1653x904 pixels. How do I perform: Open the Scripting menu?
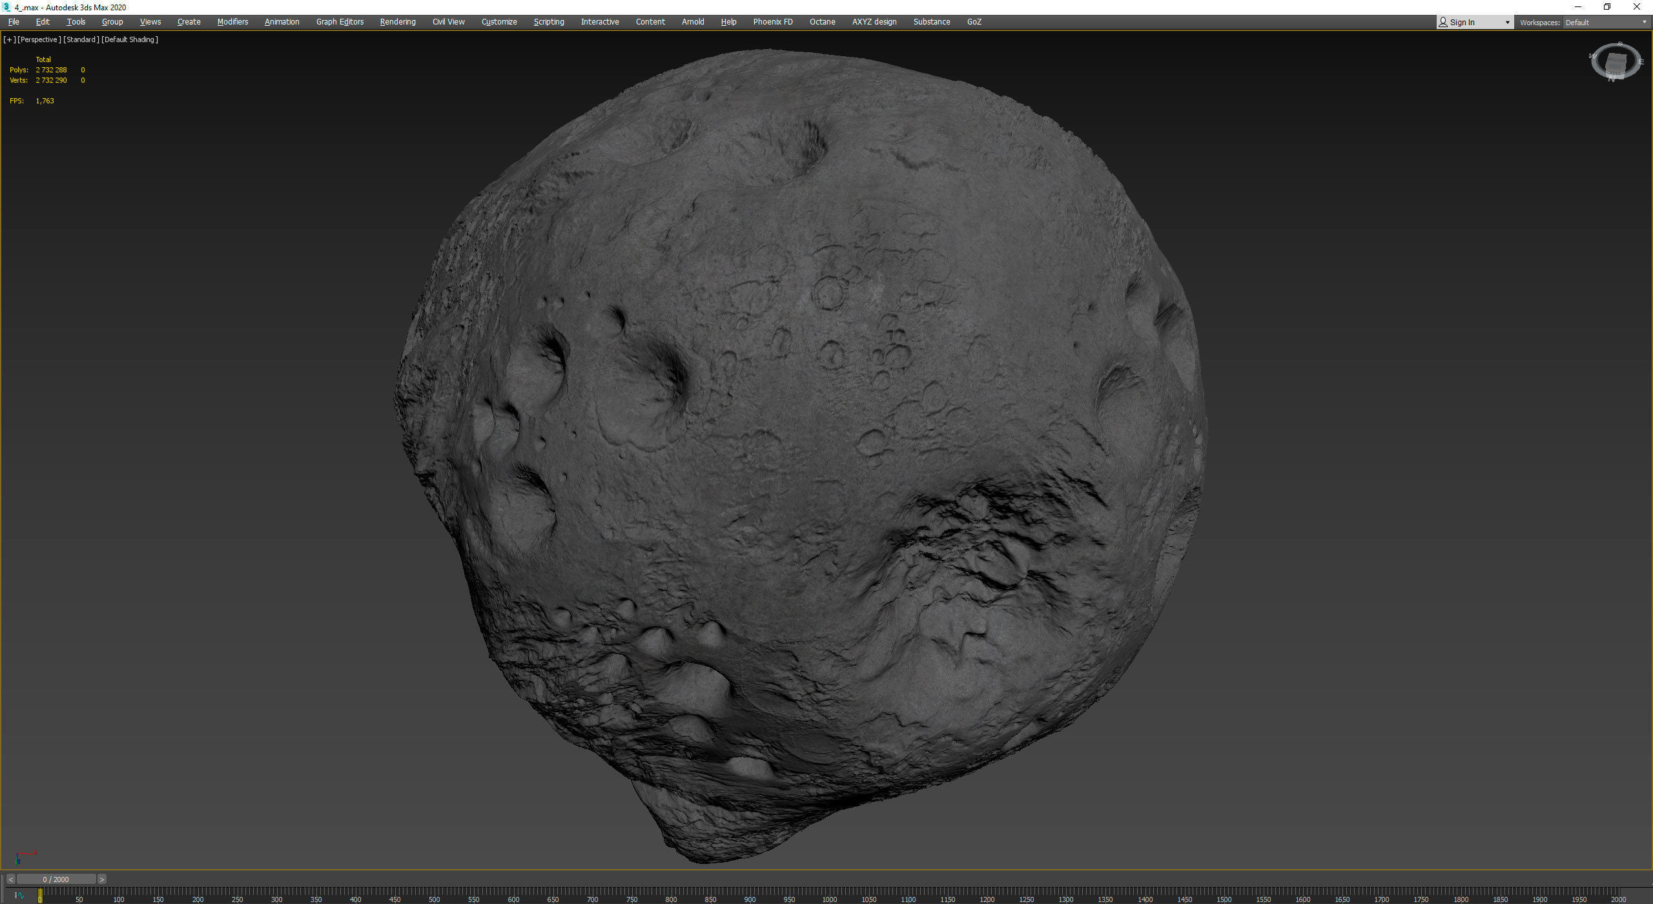click(x=549, y=22)
